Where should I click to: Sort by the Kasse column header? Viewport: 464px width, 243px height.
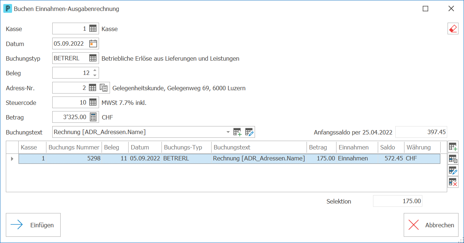[32, 147]
